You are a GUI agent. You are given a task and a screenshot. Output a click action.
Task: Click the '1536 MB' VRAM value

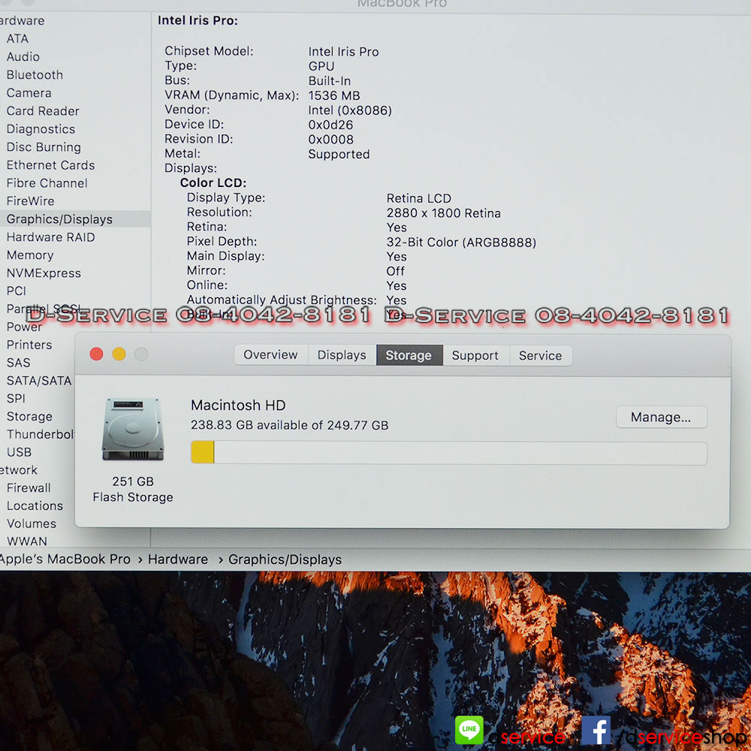click(x=334, y=96)
